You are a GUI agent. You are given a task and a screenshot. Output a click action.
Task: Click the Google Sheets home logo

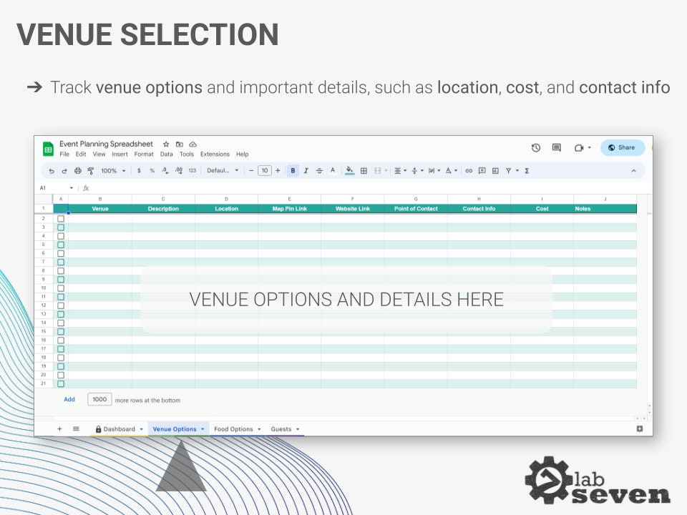(48, 149)
